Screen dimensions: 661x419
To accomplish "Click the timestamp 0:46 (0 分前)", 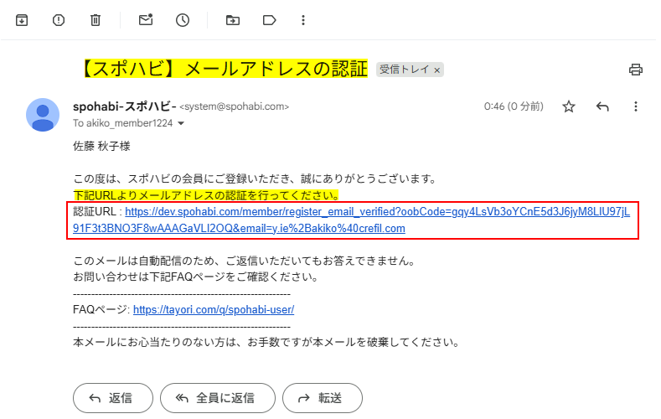I will pyautogui.click(x=514, y=106).
